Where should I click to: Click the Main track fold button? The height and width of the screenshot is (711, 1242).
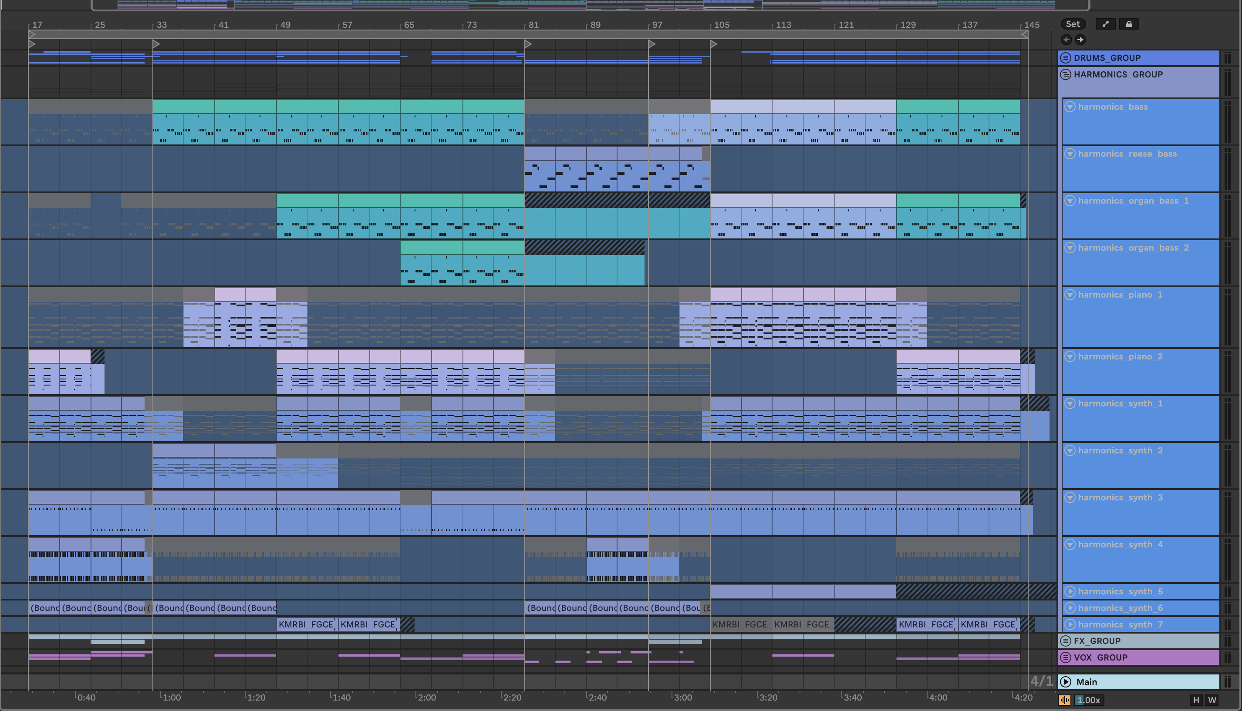click(1066, 682)
